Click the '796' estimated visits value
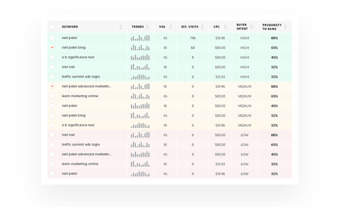Screen dimensions: 345x207 pos(193,38)
